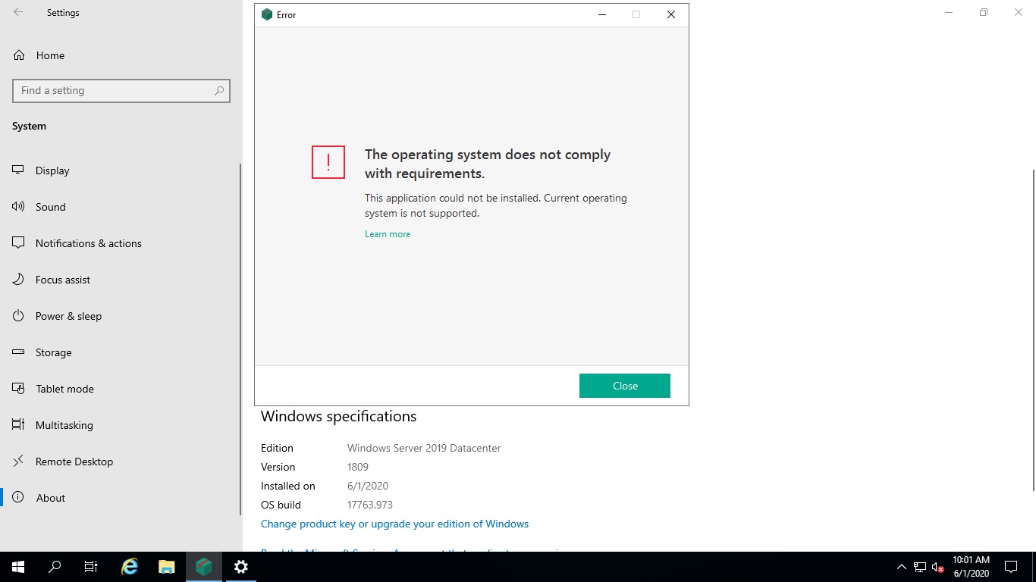Click the Multitasking icon
The width and height of the screenshot is (1036, 582).
(18, 425)
